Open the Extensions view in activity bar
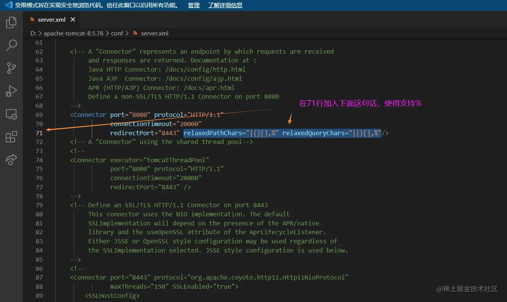Viewport: 507px width, 302px height. [11, 137]
